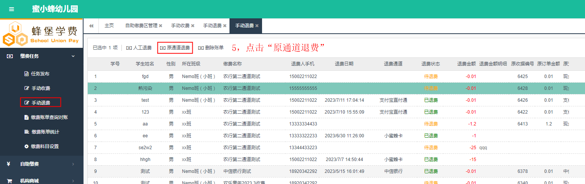Click the 自助缴费 yen icon
The width and height of the screenshot is (585, 184).
tap(8, 164)
